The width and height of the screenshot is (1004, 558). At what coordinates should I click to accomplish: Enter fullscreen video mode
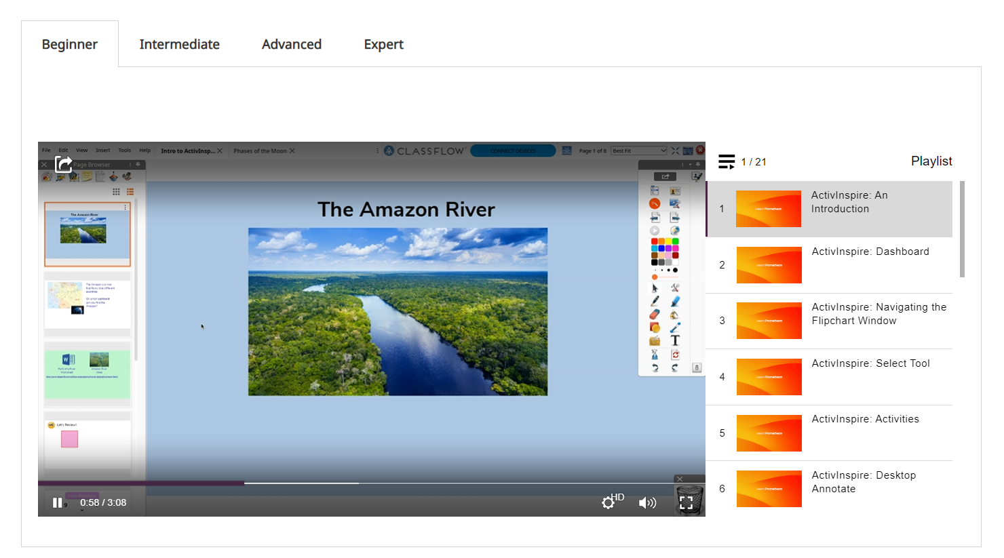point(686,502)
